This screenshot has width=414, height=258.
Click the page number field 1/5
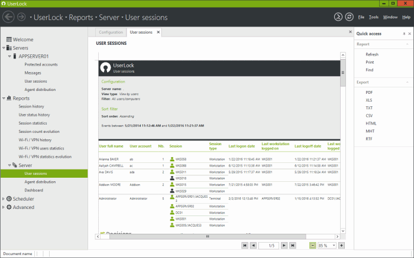coord(269,246)
